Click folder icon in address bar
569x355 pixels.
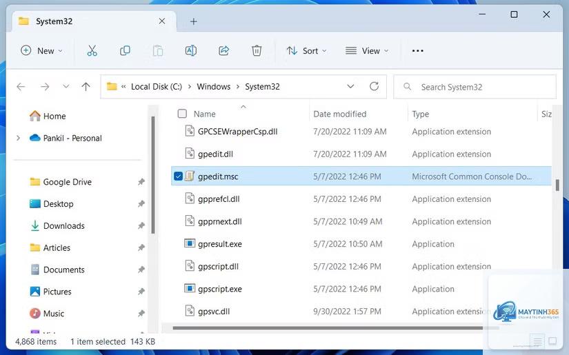pos(112,86)
